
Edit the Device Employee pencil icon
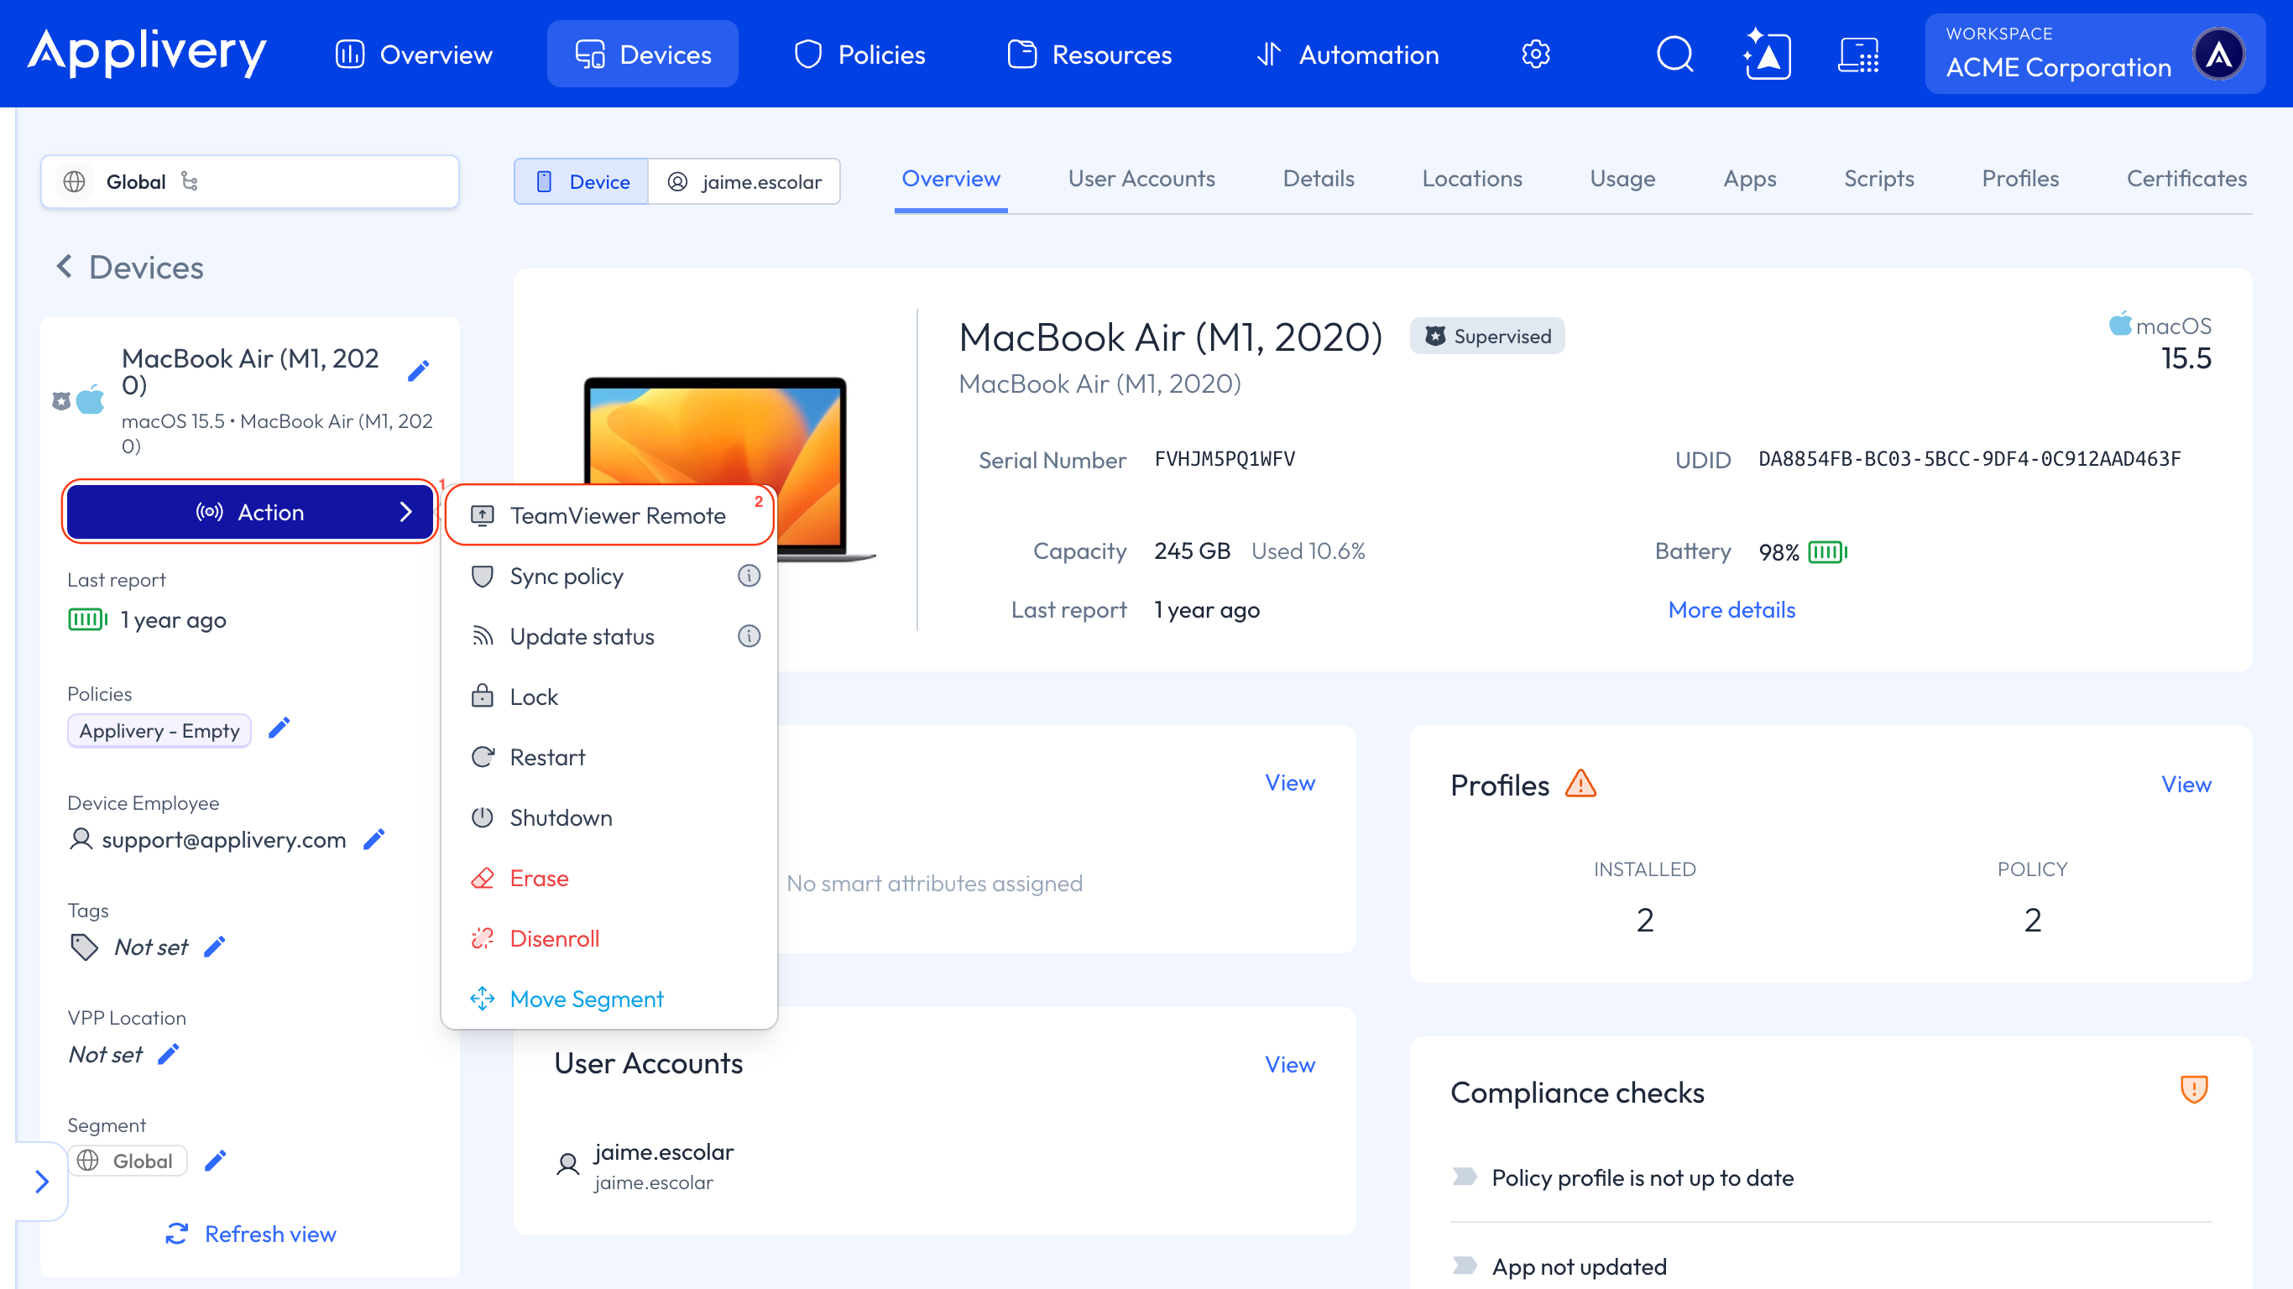tap(374, 838)
